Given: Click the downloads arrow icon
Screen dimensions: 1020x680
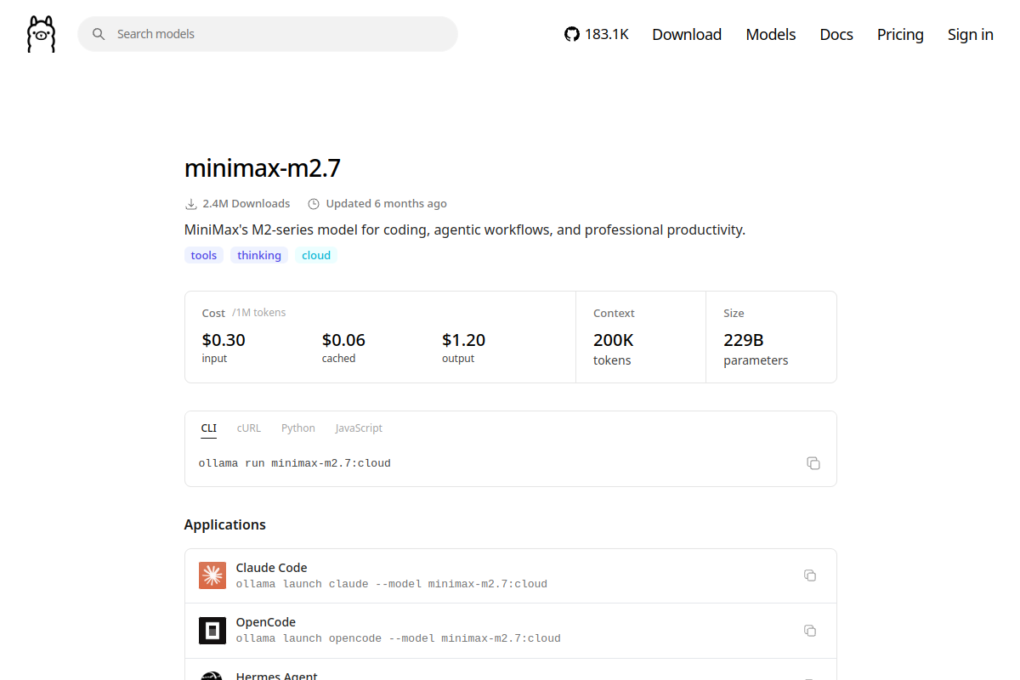Looking at the screenshot, I should pos(190,204).
